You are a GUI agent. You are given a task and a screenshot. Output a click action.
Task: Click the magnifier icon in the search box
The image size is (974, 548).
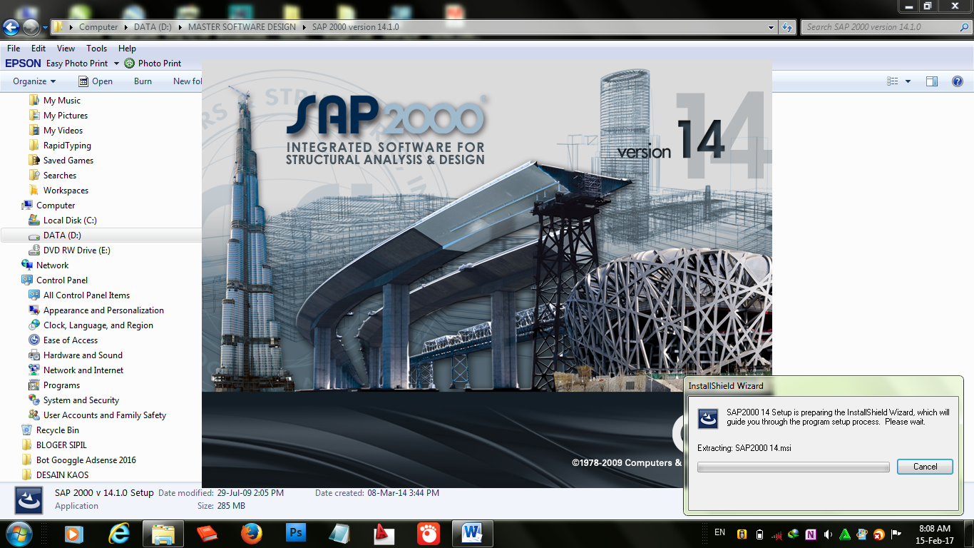(963, 27)
